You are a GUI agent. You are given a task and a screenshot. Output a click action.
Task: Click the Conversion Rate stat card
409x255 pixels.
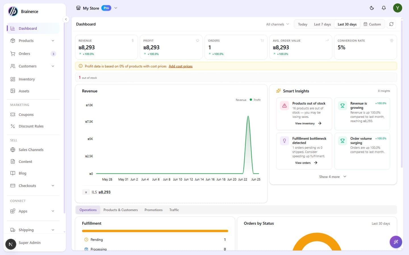click(366, 47)
